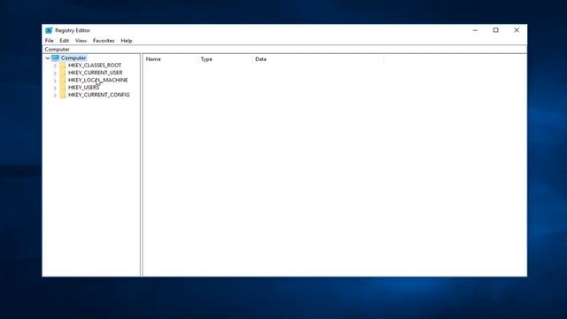Click the Registry Editor title bar icon
The height and width of the screenshot is (319, 567).
[49, 30]
